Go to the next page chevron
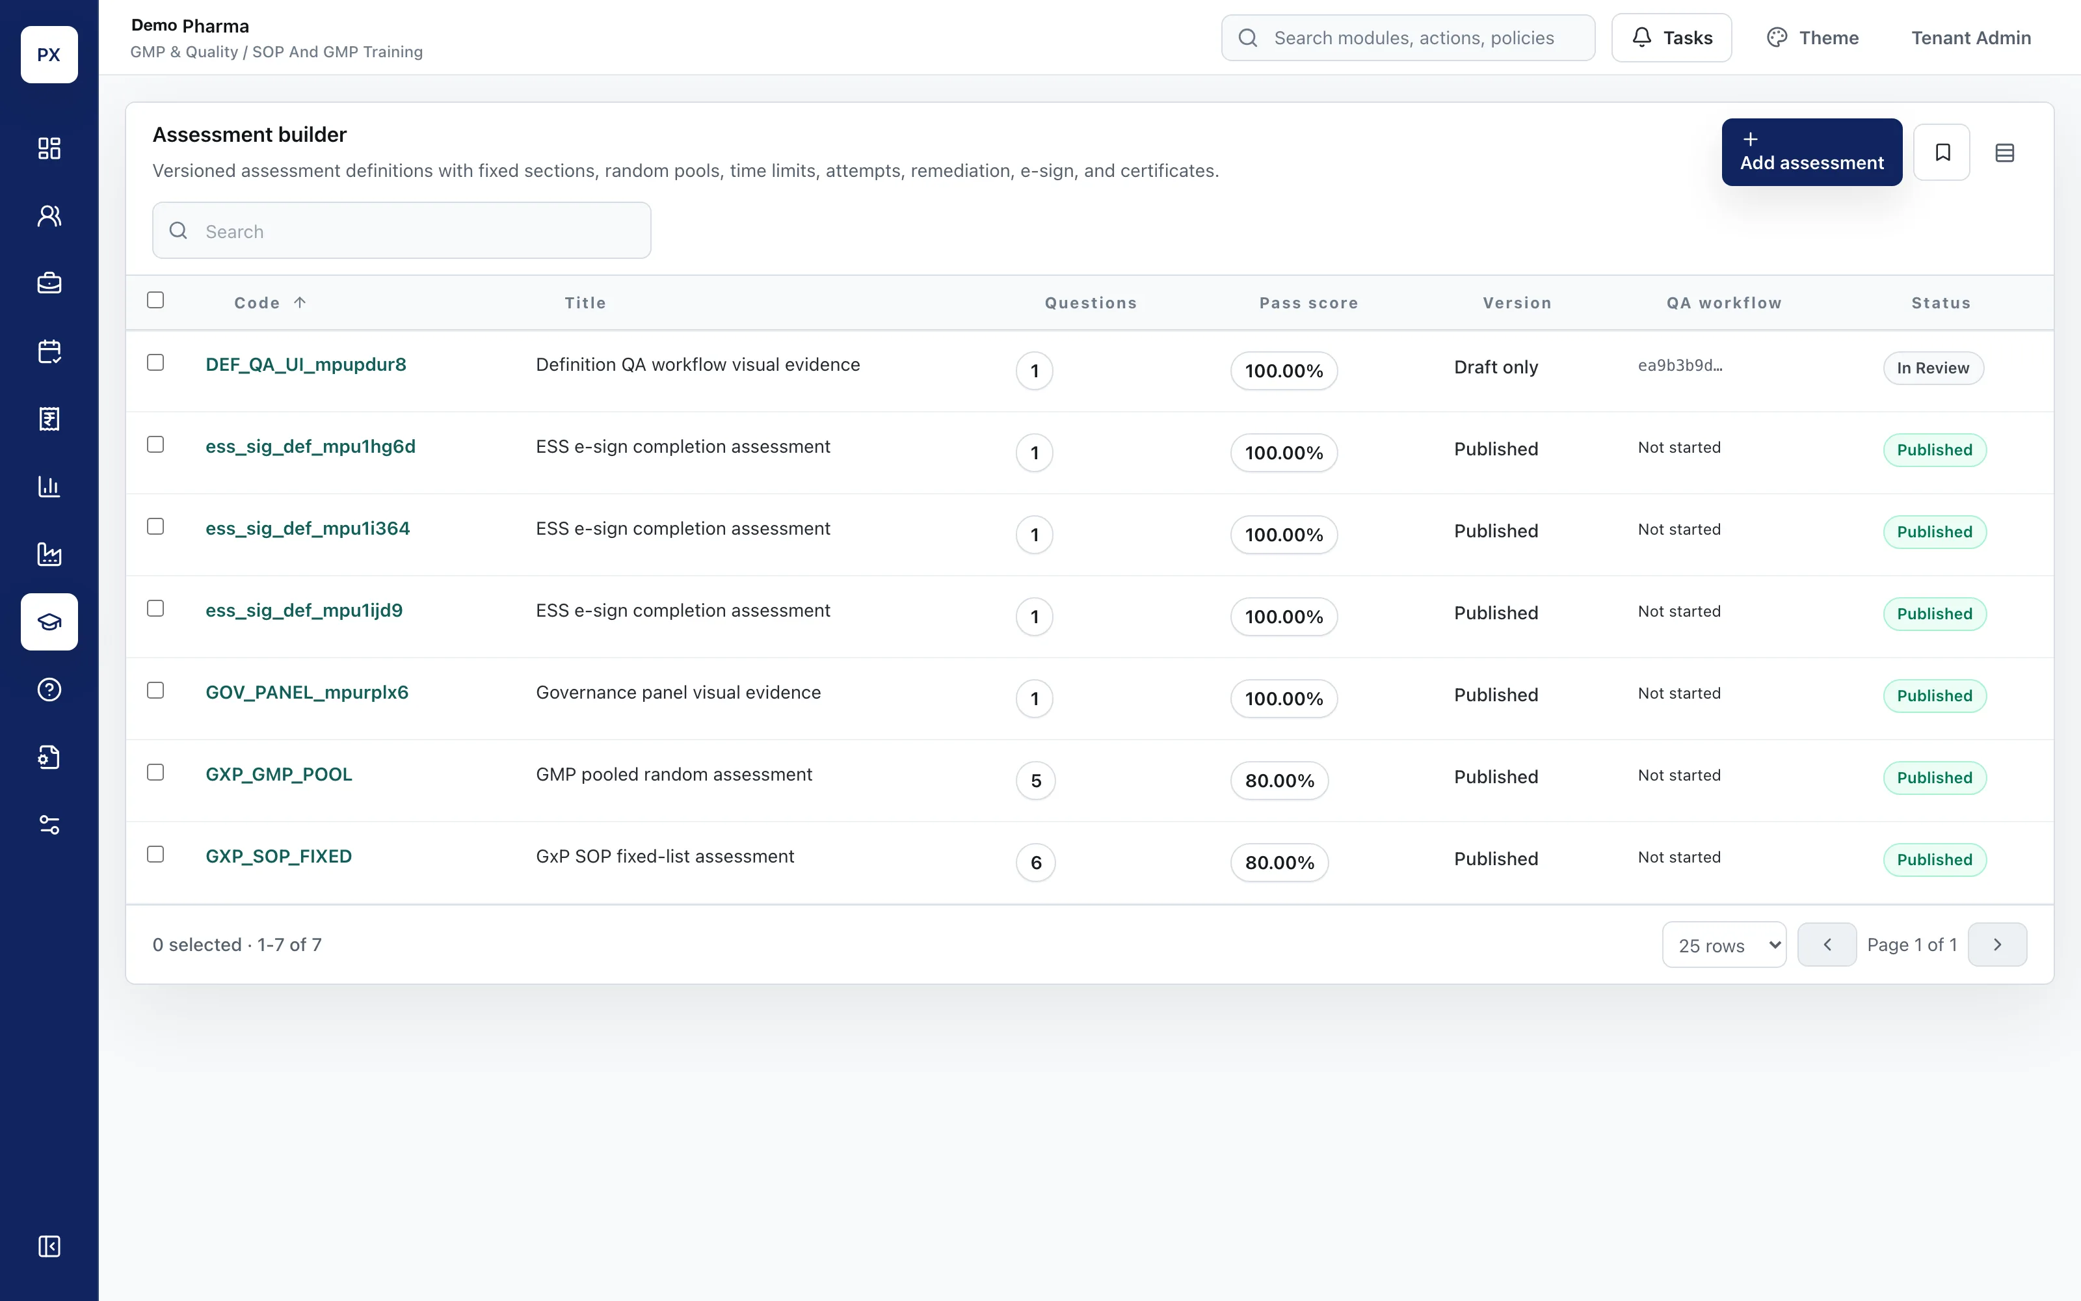 point(1996,945)
